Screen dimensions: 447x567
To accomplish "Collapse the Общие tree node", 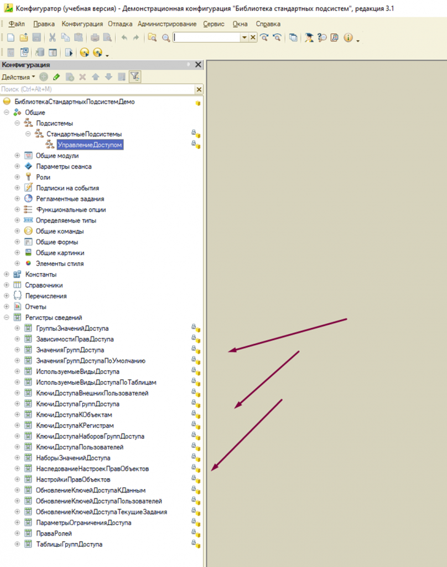I will point(7,113).
